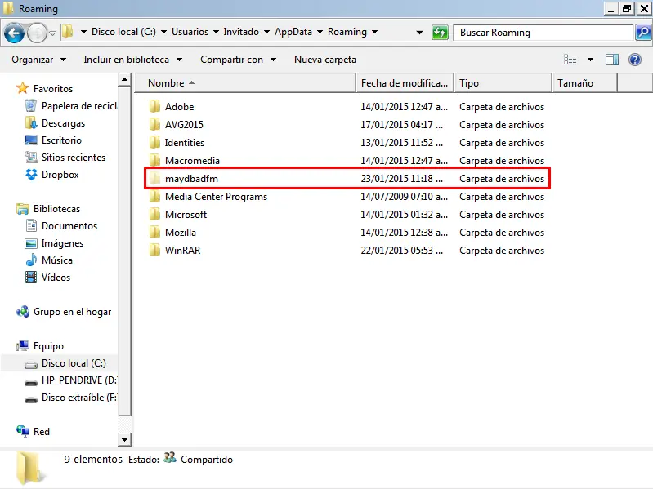Expand dropdown after Roaming breadcrumb
Image resolution: width=653 pixels, height=489 pixels.
pos(374,32)
